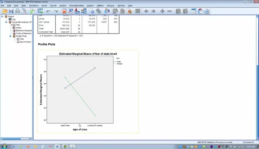This screenshot has height=149, width=259.
Task: Click the Windows Start button
Action: (4, 146)
